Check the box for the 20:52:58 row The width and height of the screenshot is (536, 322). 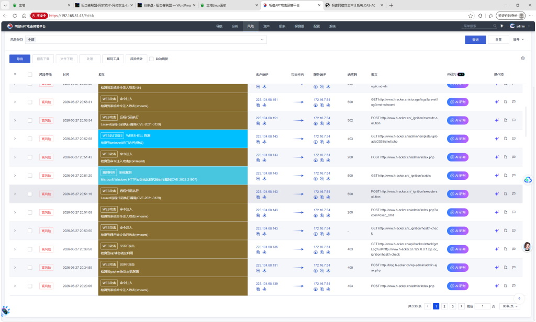click(x=30, y=139)
